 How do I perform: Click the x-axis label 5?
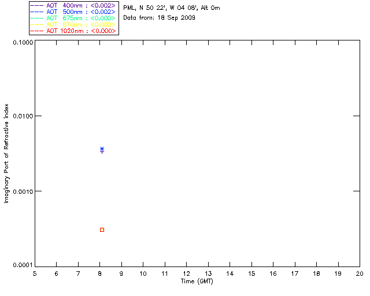point(35,273)
